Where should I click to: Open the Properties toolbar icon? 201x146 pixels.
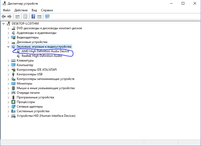25,16
